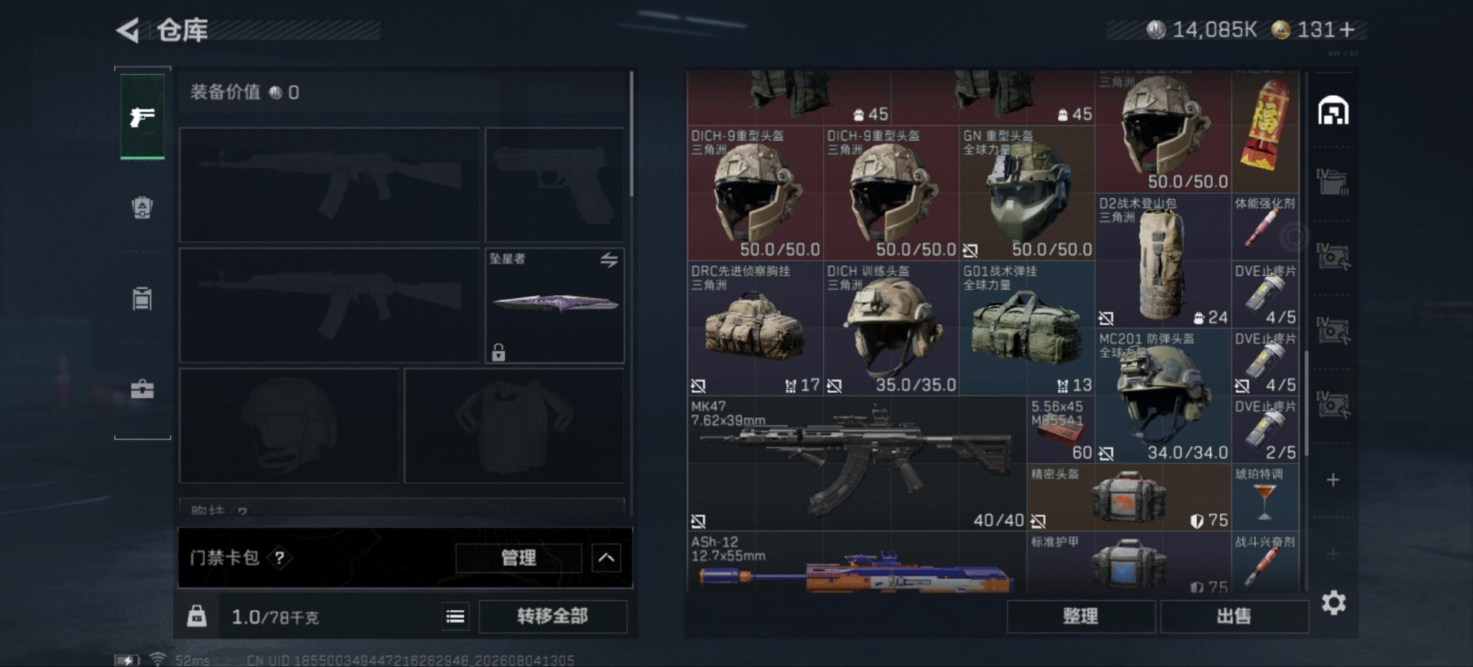1473x667 pixels.
Task: Select the 坠星者 knife
Action: 555,305
